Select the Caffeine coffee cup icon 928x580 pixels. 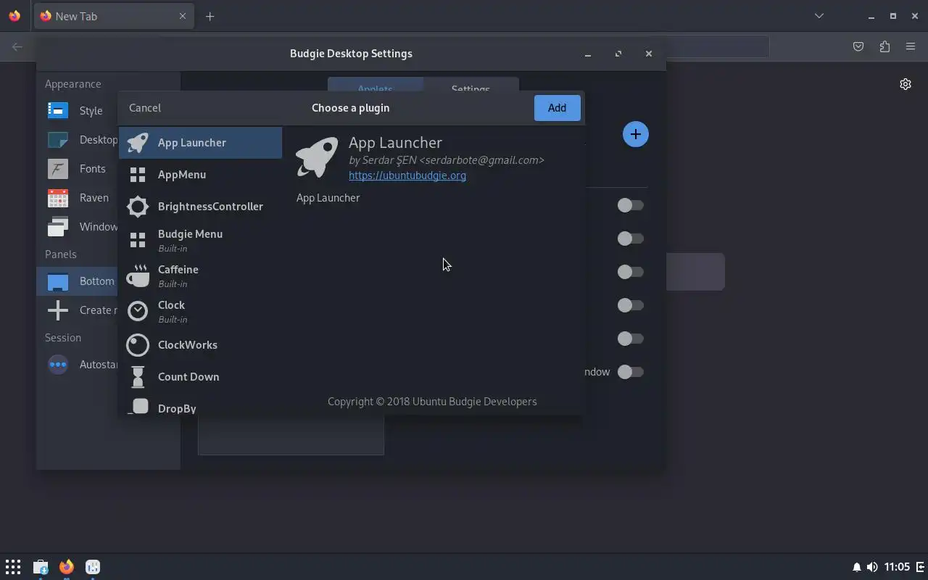pyautogui.click(x=138, y=275)
